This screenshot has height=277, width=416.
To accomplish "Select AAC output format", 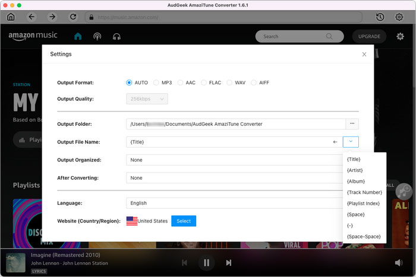I will 180,82.
